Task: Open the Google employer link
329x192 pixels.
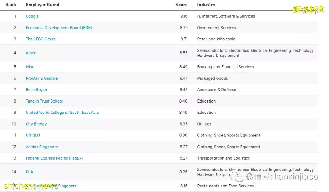Action: click(x=32, y=16)
